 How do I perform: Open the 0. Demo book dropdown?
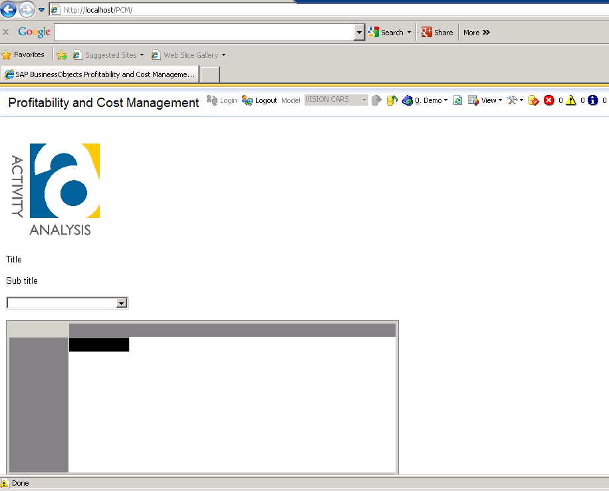tap(425, 100)
